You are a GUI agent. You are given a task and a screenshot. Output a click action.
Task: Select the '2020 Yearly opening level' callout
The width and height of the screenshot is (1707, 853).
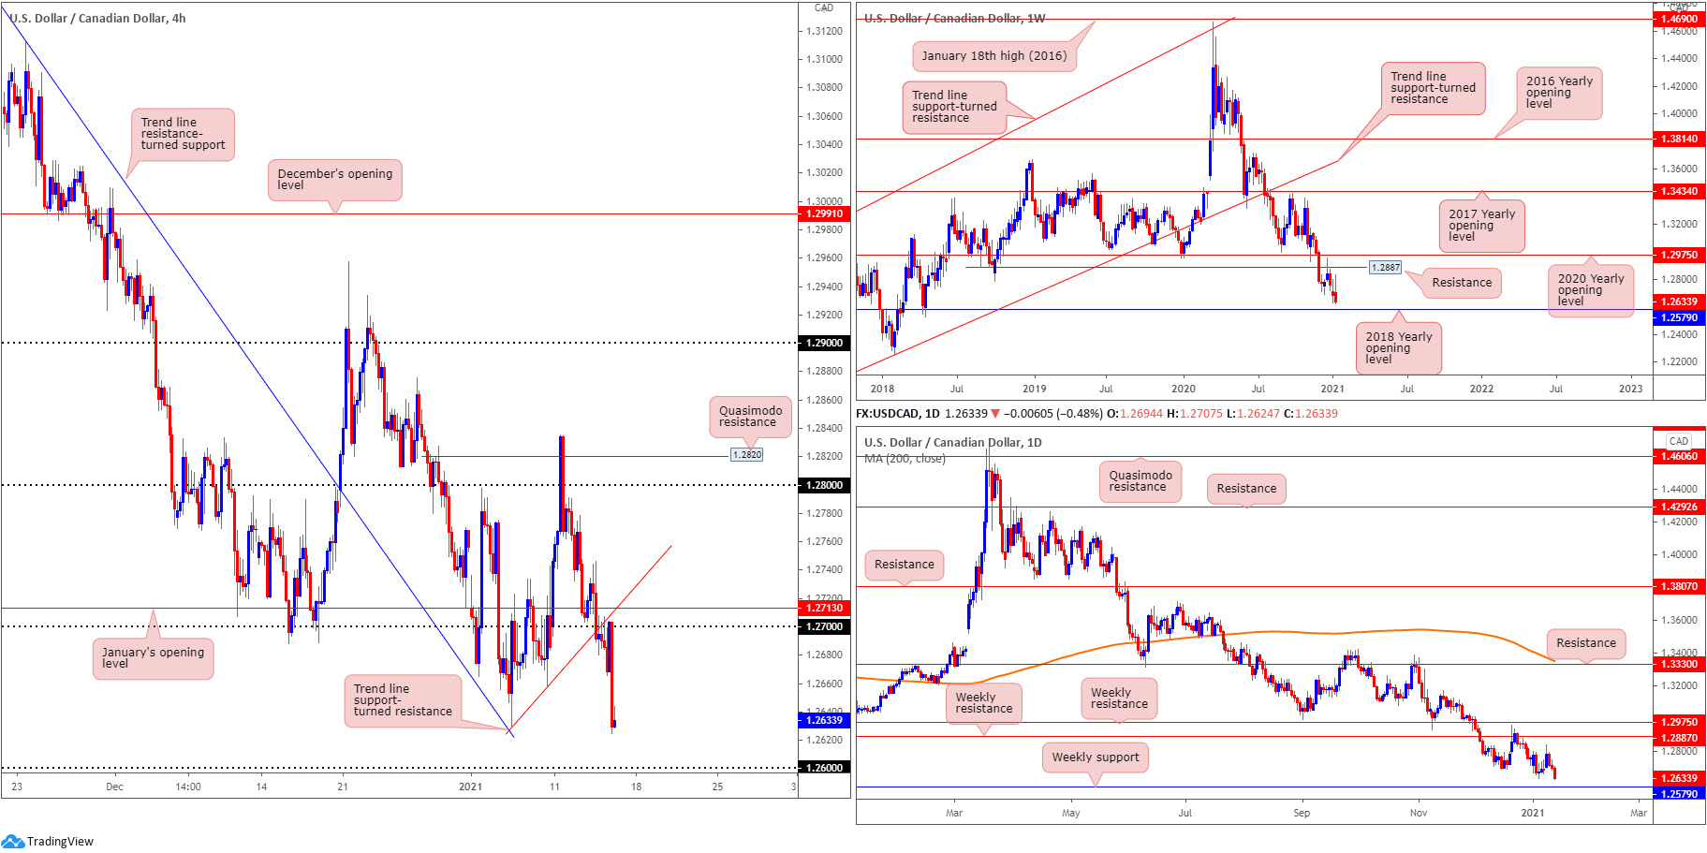1591,290
